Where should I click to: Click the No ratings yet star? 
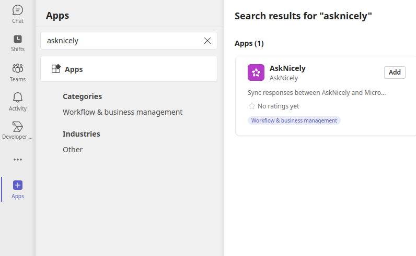click(251, 106)
